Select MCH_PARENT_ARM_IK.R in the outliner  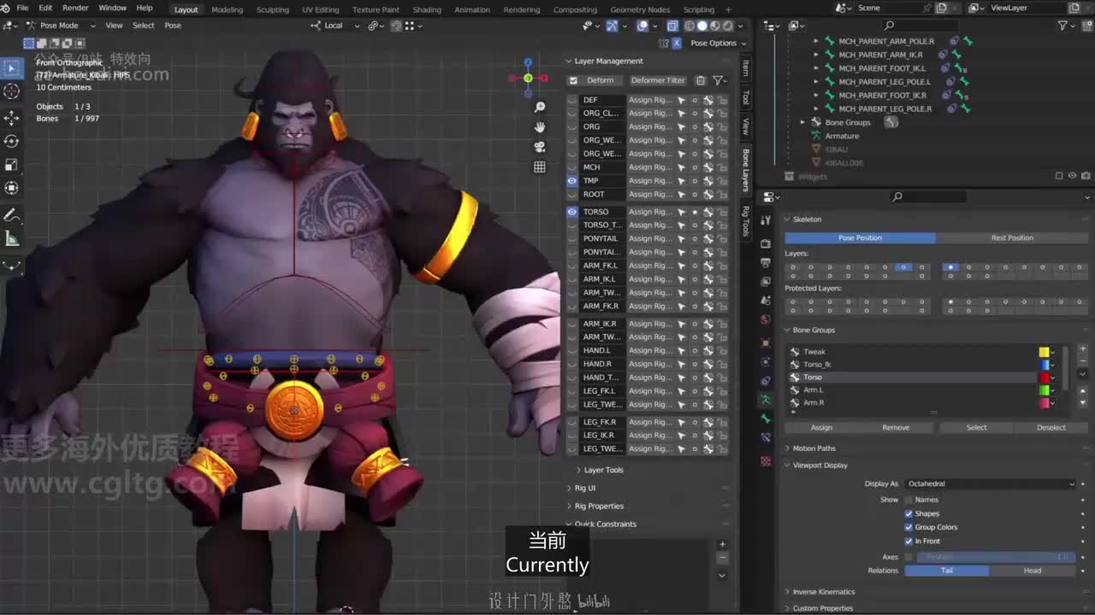click(x=880, y=55)
